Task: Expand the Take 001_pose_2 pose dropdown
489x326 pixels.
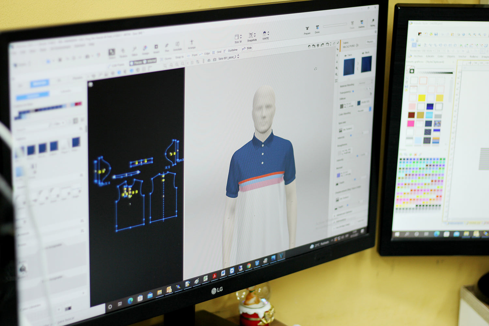Action: [x=228, y=58]
